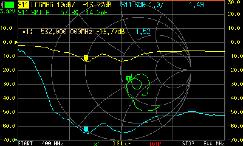Select green marker 1 on Smith chart
Viewport: 243px width, 146px height.
pos(128,78)
